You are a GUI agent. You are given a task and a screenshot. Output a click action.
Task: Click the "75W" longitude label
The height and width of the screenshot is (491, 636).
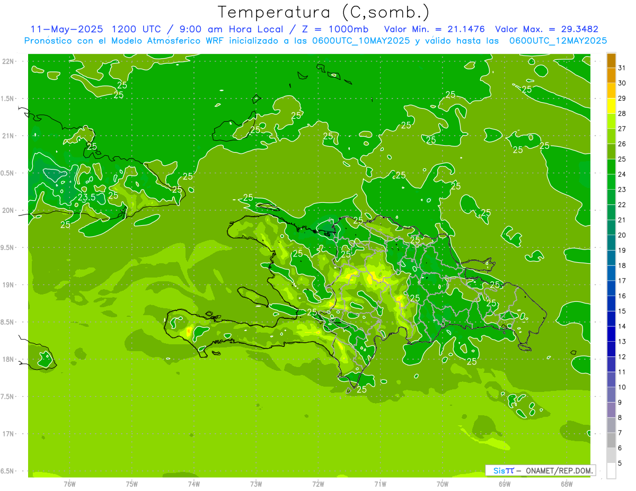(x=132, y=483)
